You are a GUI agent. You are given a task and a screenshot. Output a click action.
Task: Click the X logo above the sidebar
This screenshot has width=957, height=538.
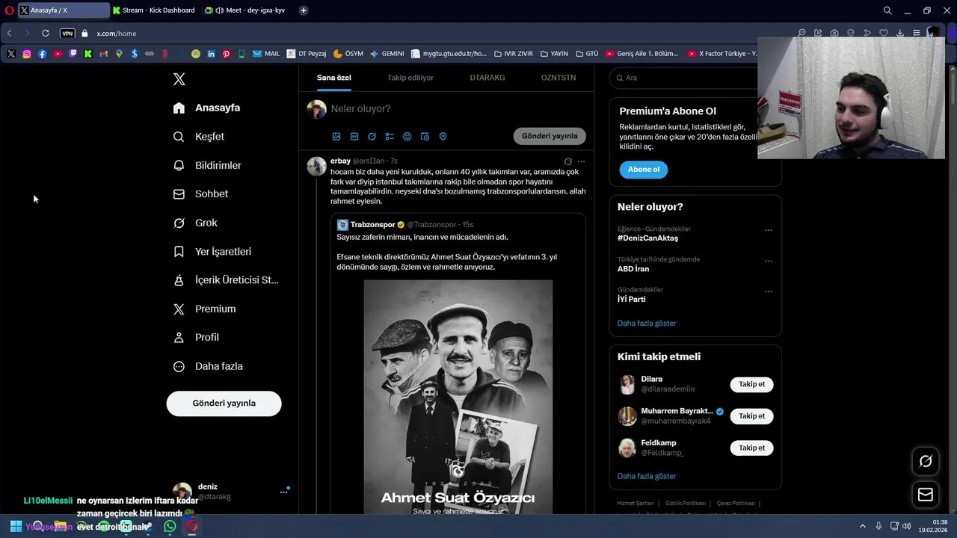pyautogui.click(x=179, y=79)
